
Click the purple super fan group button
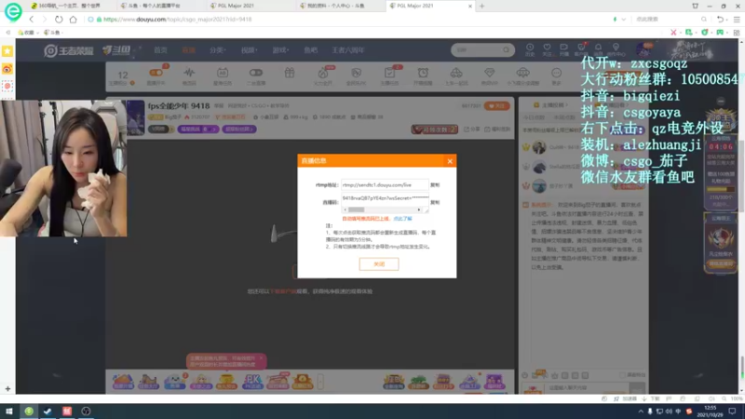(x=239, y=129)
